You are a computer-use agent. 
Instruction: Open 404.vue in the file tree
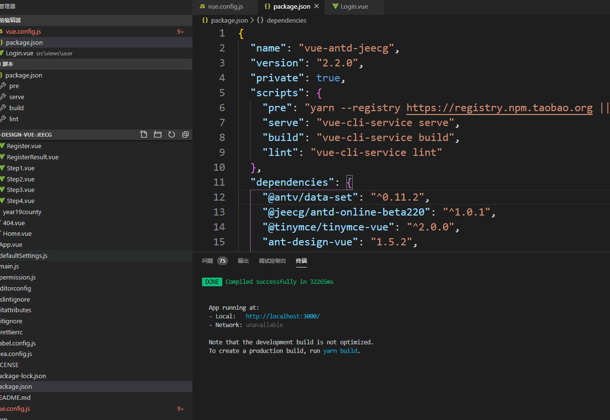coord(96,223)
